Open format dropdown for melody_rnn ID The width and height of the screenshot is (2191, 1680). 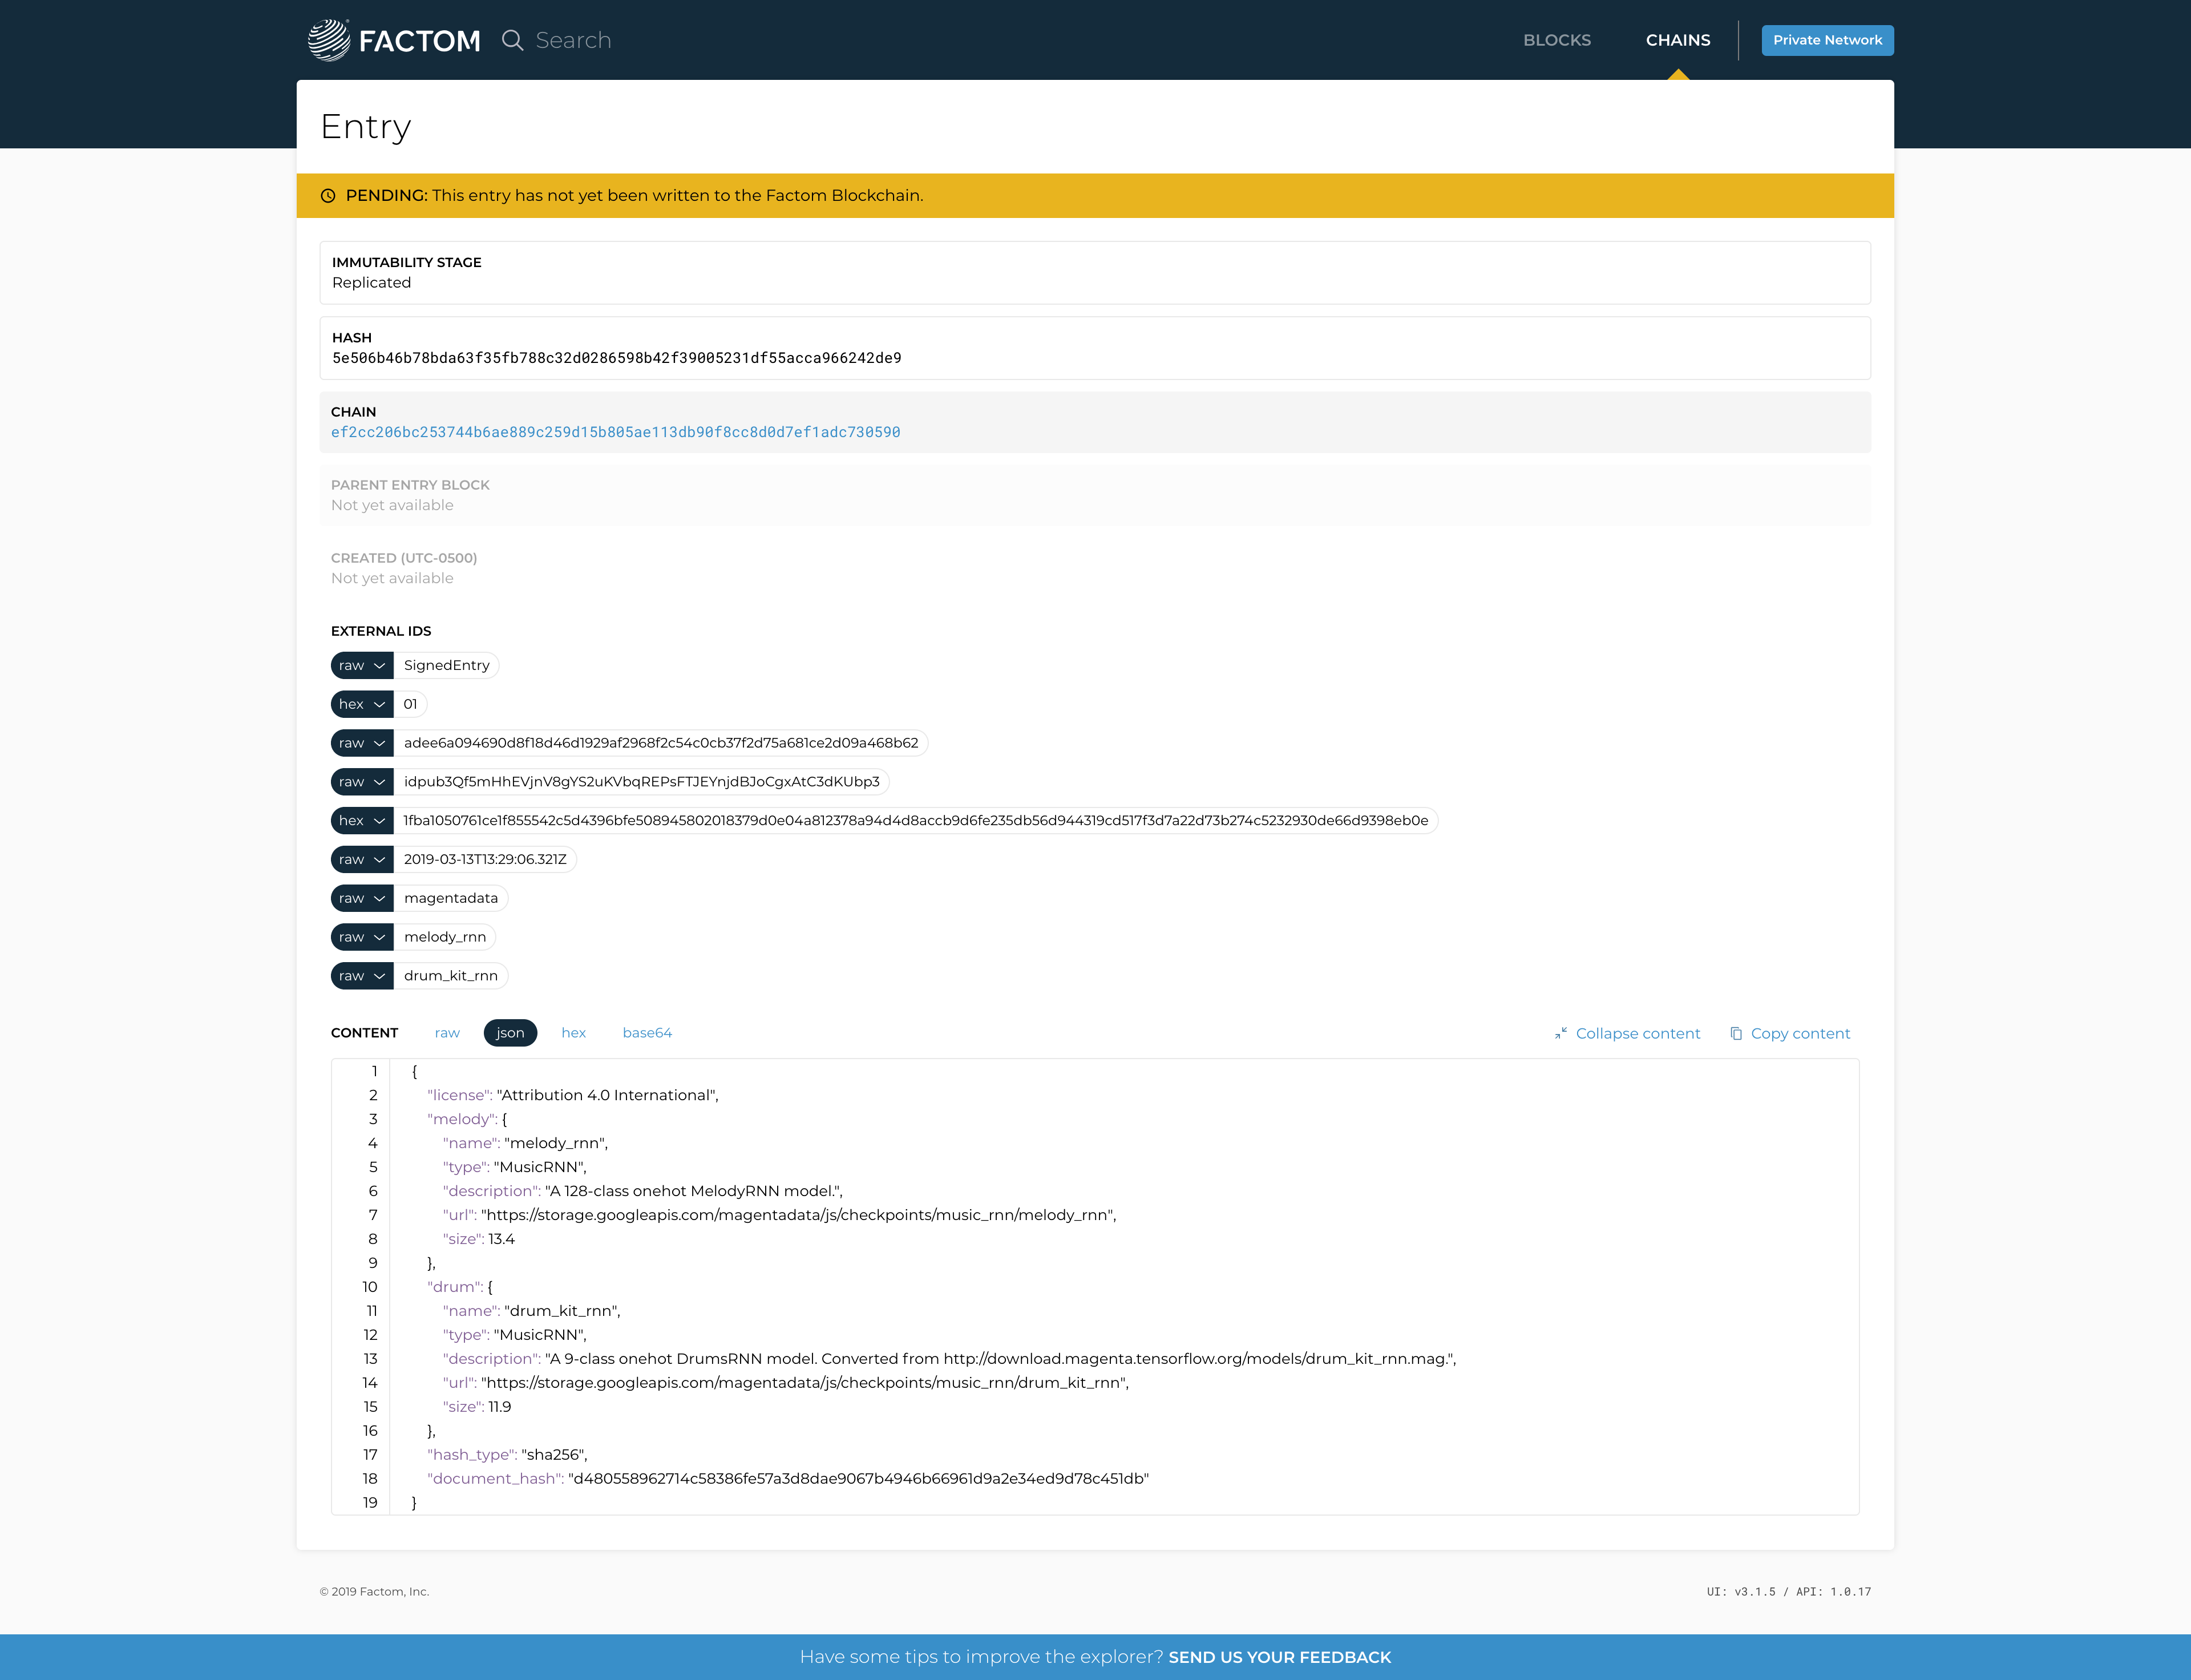point(362,938)
